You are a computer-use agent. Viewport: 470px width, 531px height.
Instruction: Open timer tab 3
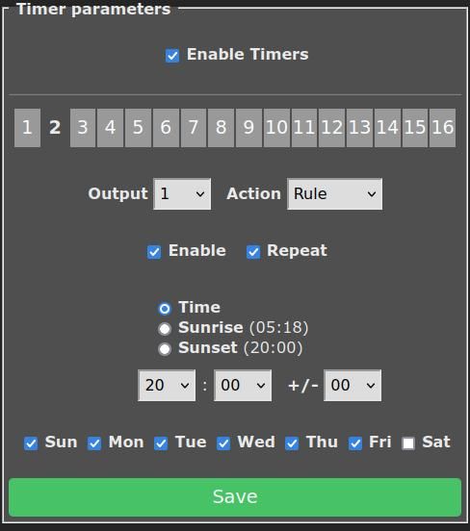pyautogui.click(x=83, y=128)
